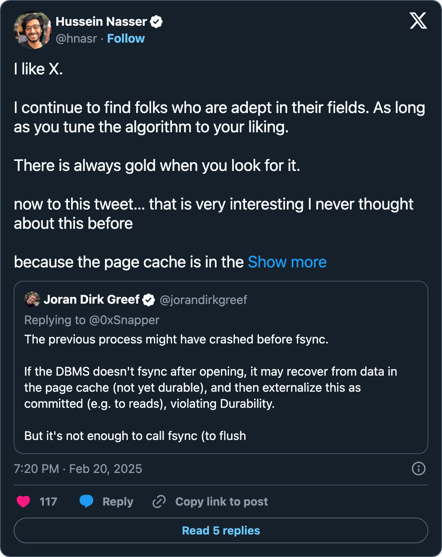Click the blue reply bubble icon
This screenshot has width=442, height=557.
pos(86,502)
